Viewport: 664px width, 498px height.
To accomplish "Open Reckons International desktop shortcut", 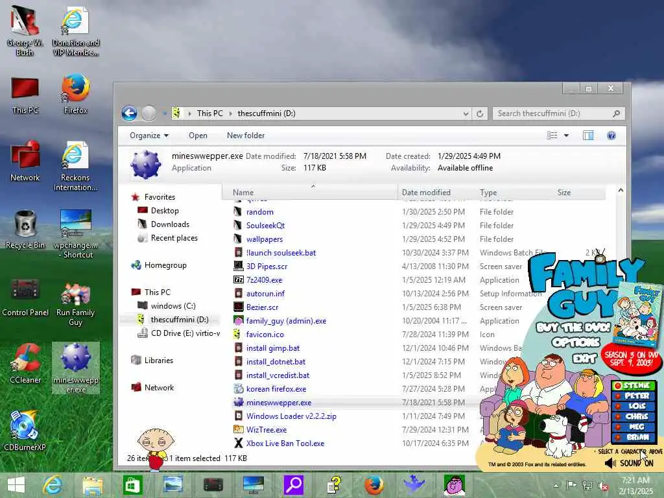I will (x=75, y=166).
